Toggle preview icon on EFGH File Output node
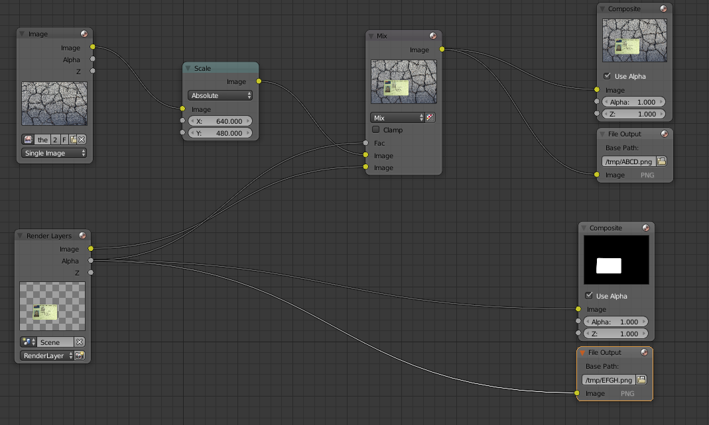The image size is (709, 425). [x=645, y=352]
